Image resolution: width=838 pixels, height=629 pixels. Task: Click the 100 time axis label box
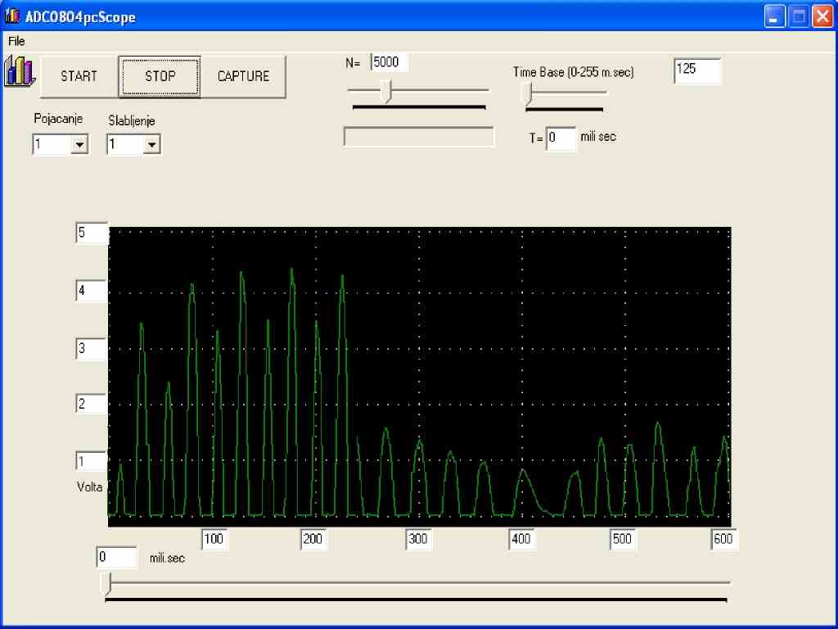pyautogui.click(x=214, y=539)
